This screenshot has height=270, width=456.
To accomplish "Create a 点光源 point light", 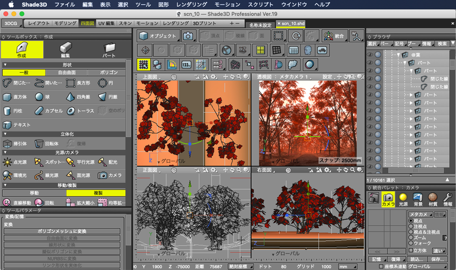I will pos(15,162).
